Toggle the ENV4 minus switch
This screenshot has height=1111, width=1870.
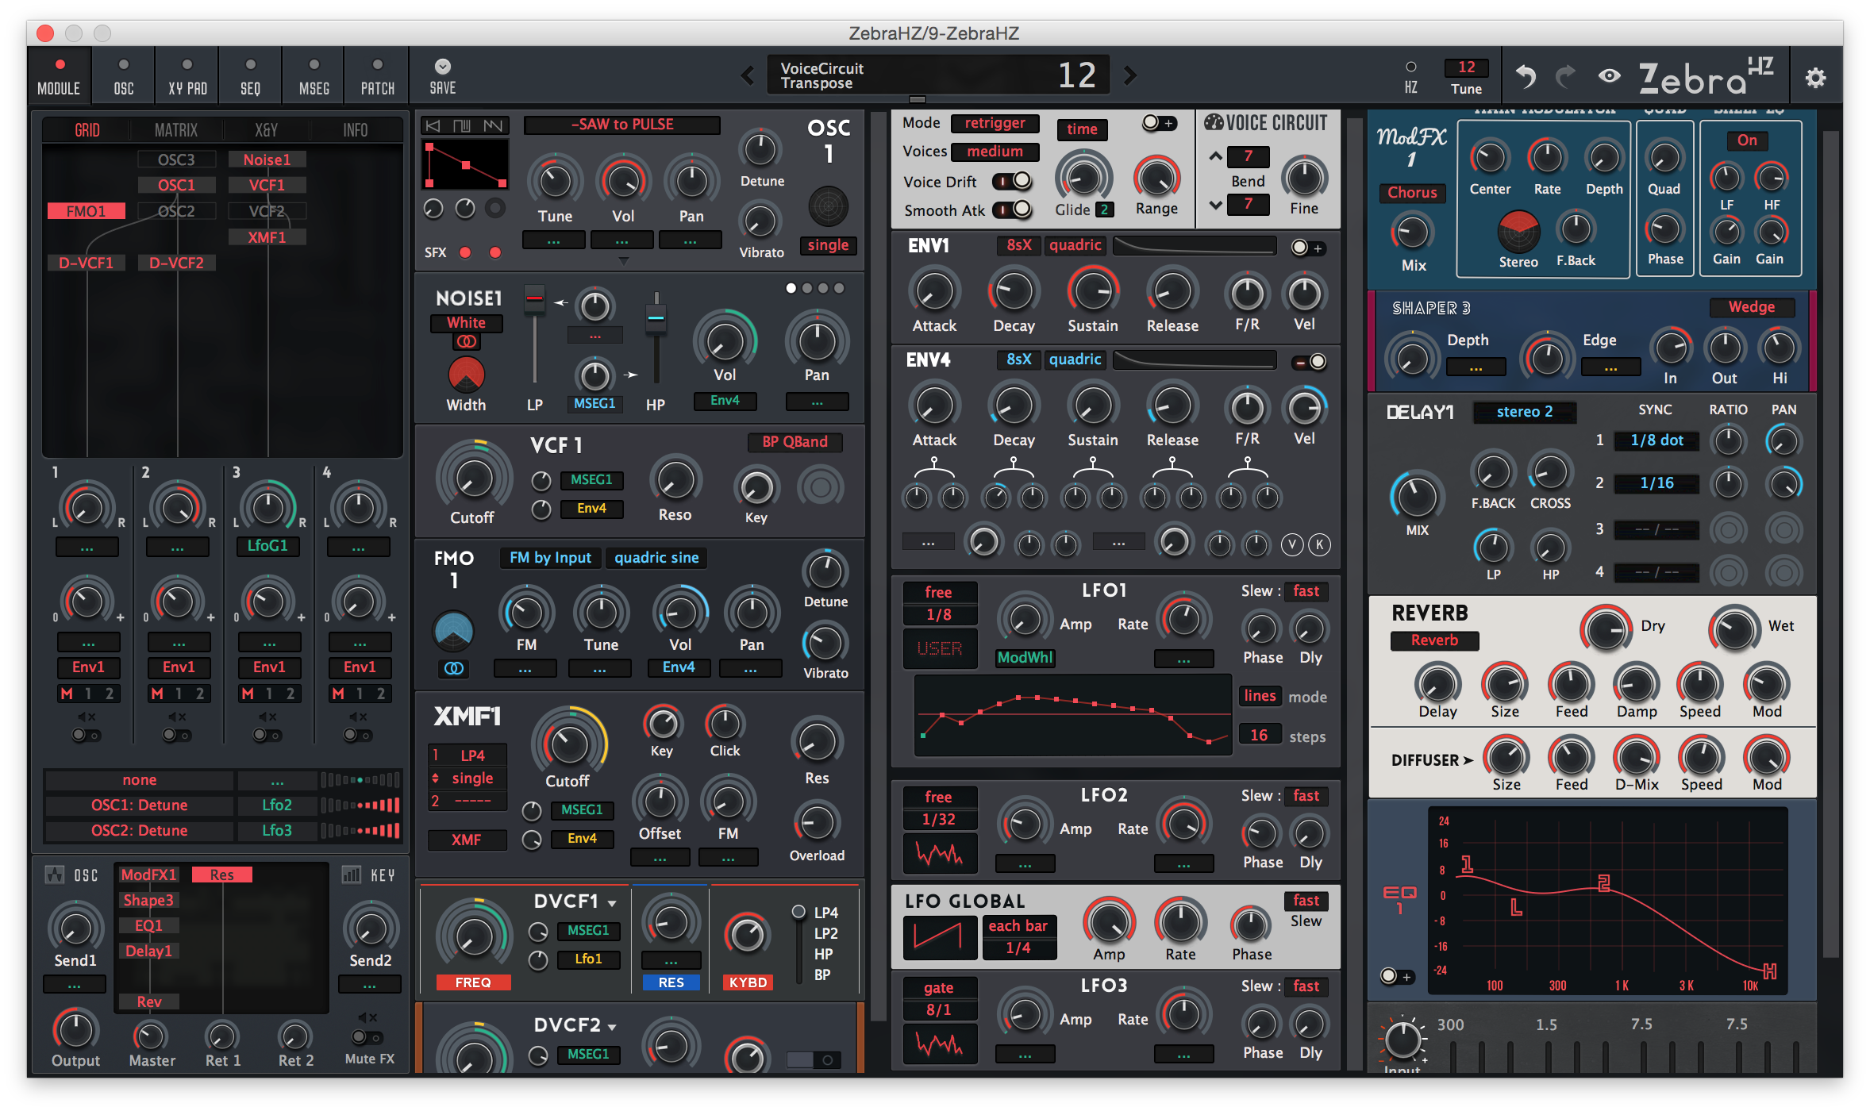1309,362
